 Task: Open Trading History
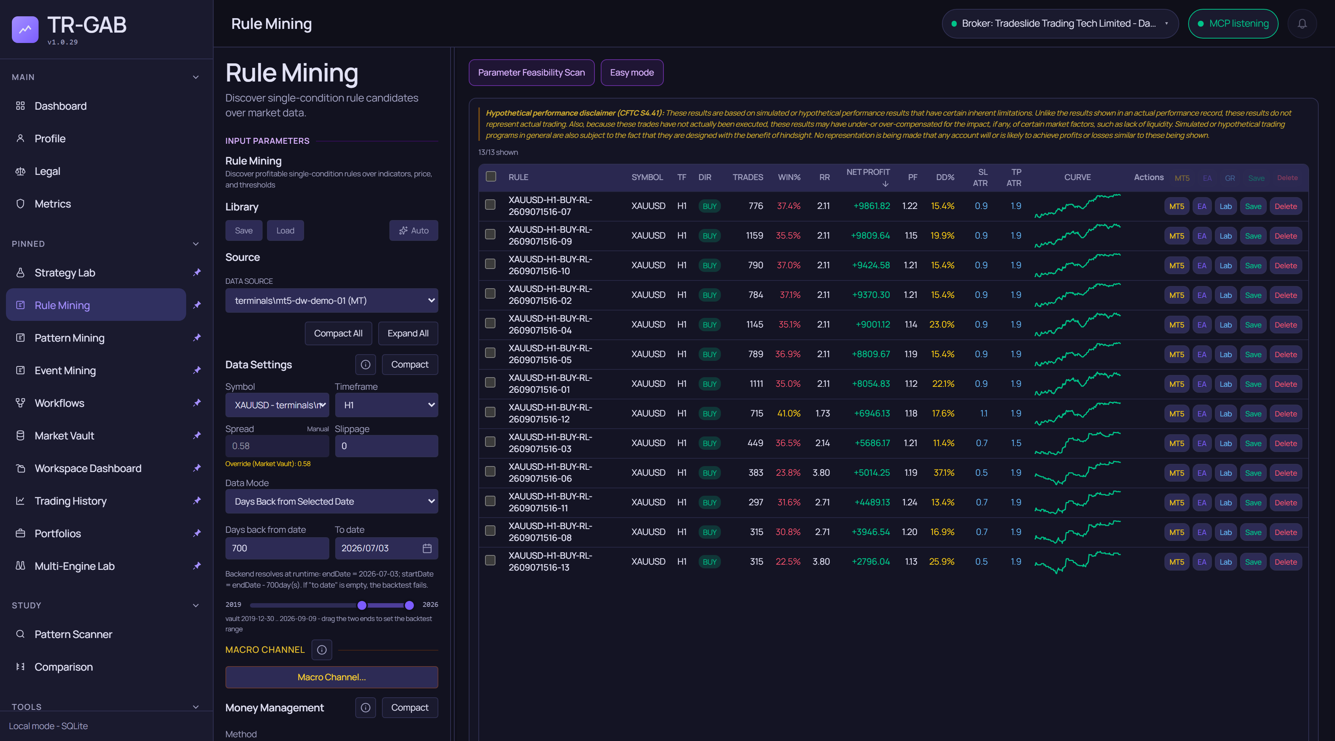(96, 501)
